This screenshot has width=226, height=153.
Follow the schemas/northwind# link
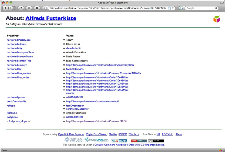pyautogui.click(x=92, y=101)
